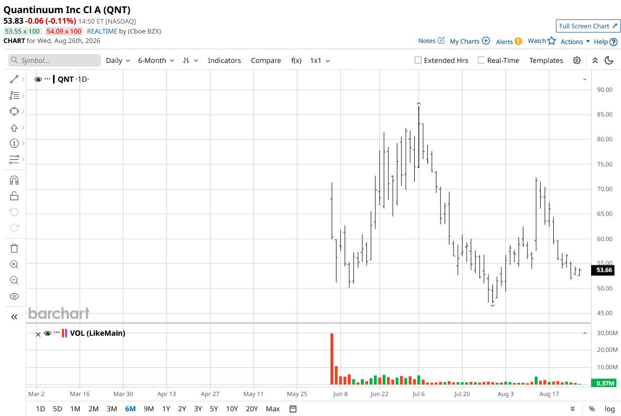Click the 53.66 price label on axis

(604, 270)
